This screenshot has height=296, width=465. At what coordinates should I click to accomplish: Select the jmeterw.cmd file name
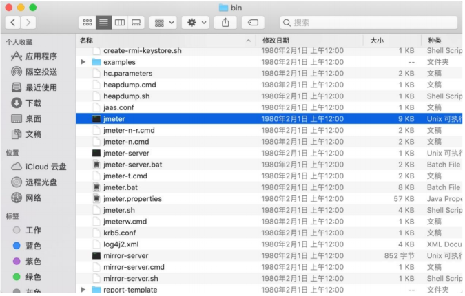tap(125, 222)
